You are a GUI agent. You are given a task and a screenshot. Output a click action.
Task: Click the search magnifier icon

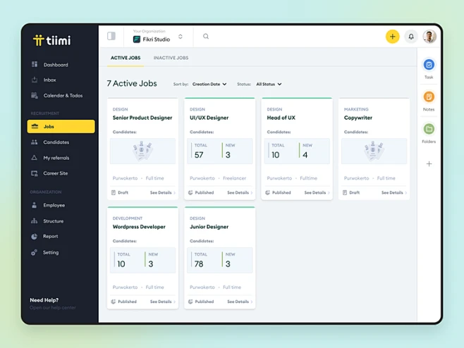(x=206, y=37)
